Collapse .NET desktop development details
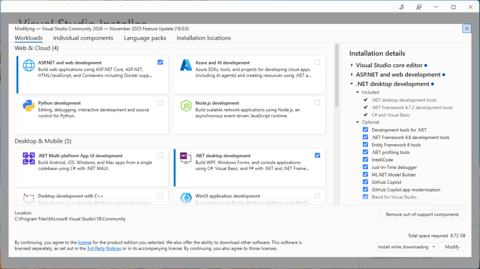480x269 pixels. click(352, 84)
